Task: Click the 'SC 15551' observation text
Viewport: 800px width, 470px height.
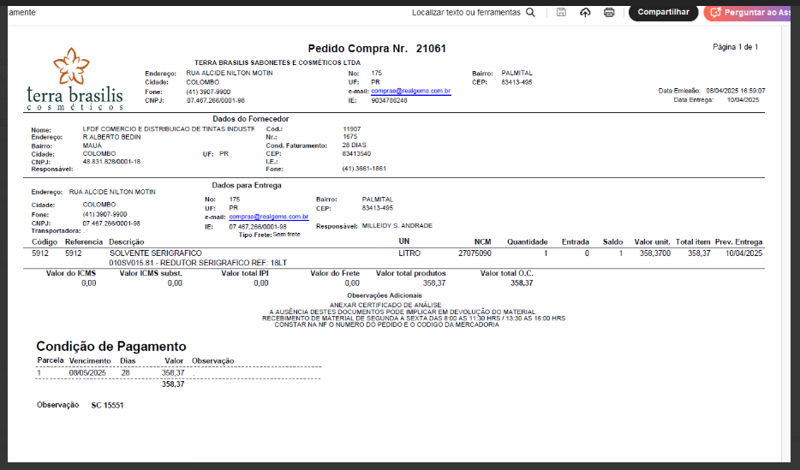Action: coord(107,405)
